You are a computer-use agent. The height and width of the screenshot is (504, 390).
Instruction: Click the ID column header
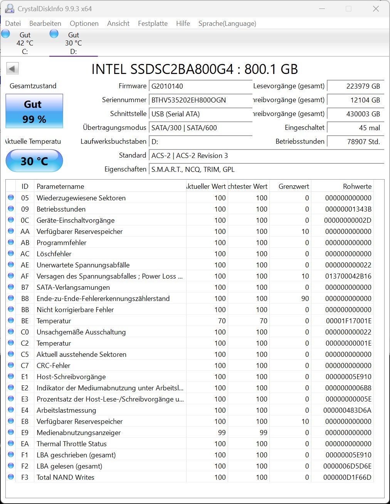pyautogui.click(x=25, y=186)
